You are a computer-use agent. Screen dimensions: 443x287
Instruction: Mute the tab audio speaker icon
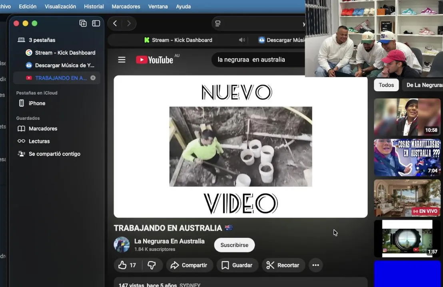242,40
